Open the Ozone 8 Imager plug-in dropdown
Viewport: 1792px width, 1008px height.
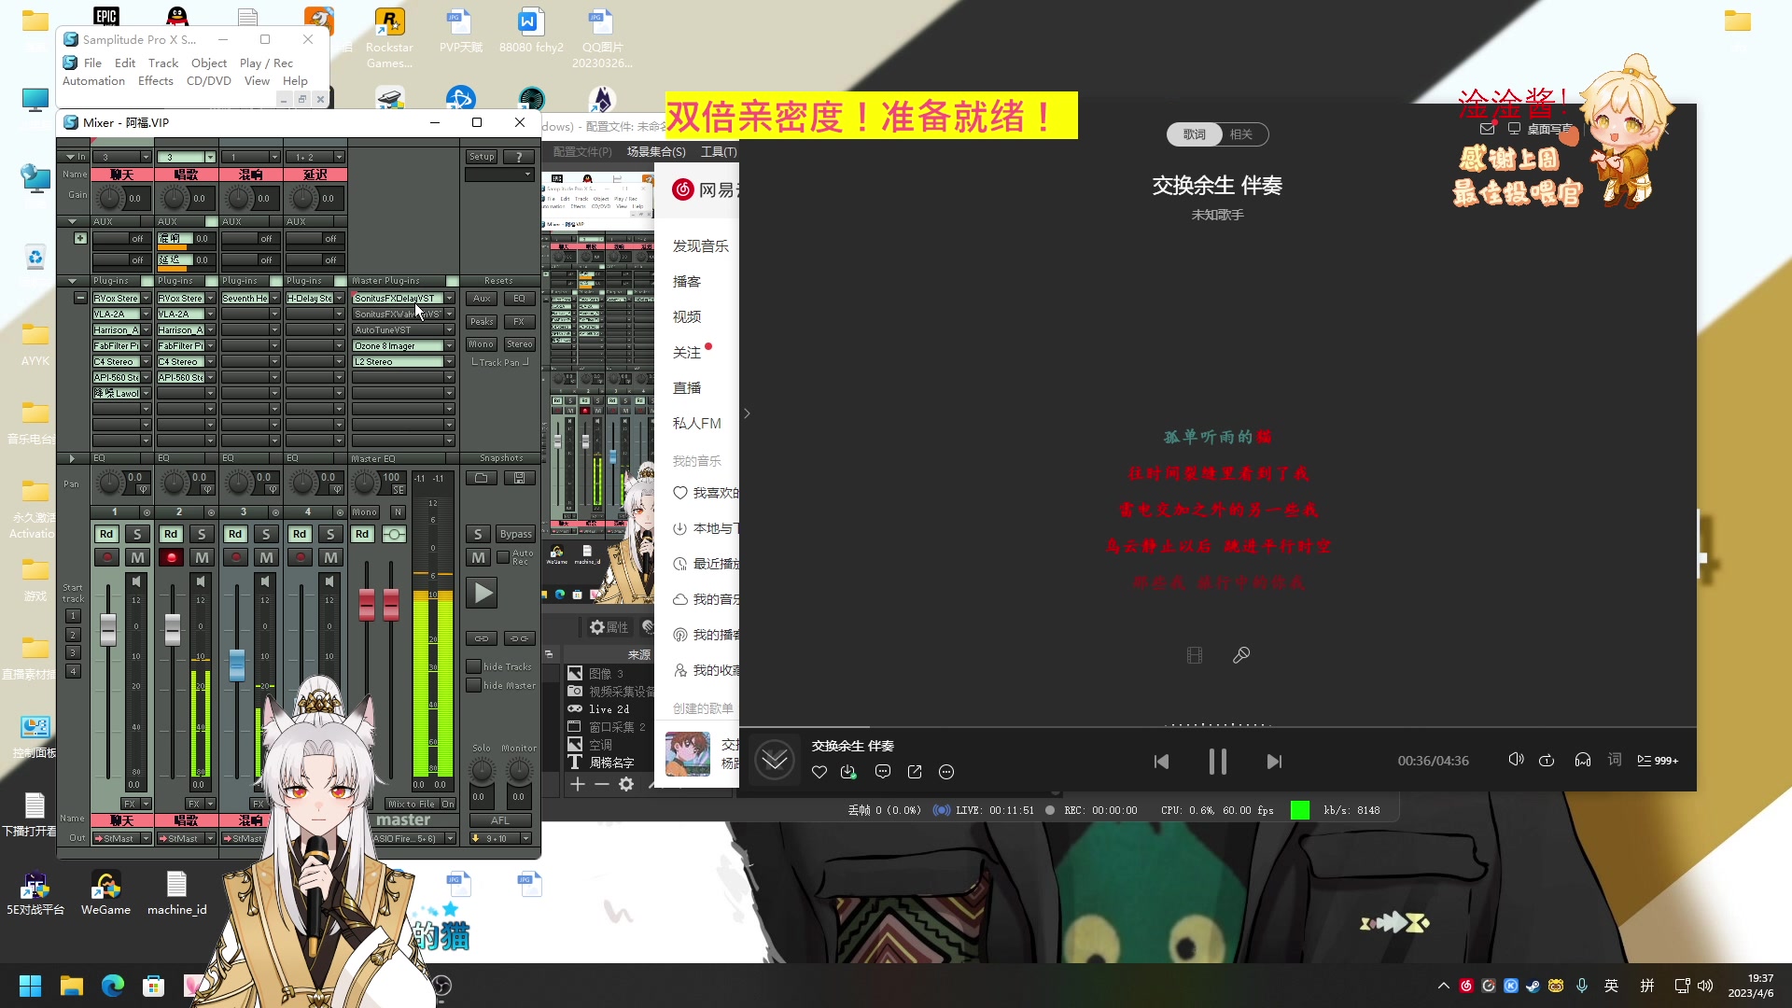(450, 346)
